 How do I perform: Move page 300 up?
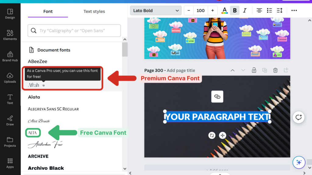(232, 70)
